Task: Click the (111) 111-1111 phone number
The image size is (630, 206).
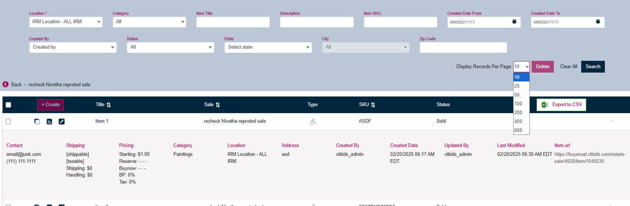Action: 21,161
